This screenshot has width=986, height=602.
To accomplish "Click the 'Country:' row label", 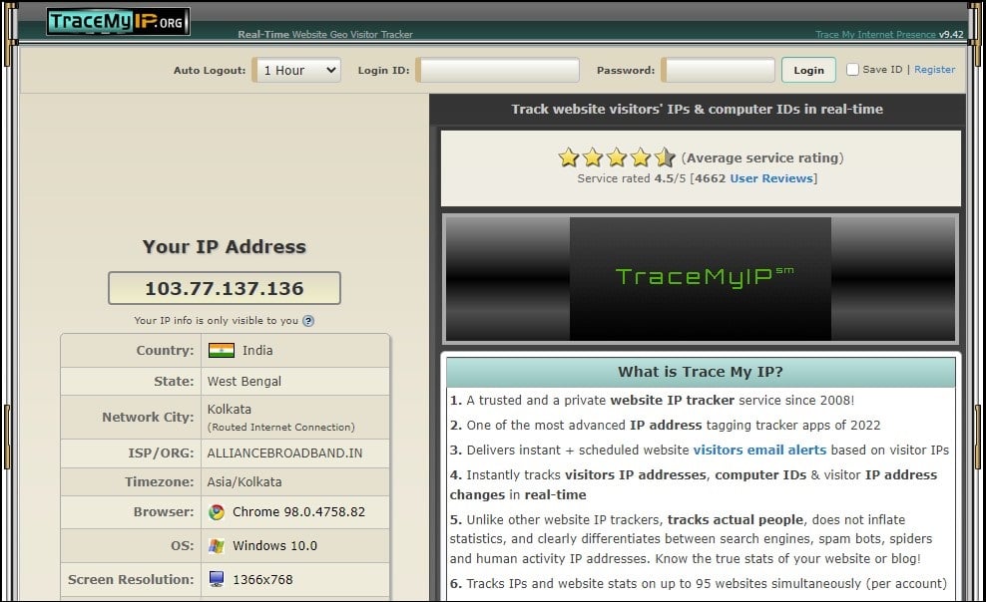I will pyautogui.click(x=166, y=350).
